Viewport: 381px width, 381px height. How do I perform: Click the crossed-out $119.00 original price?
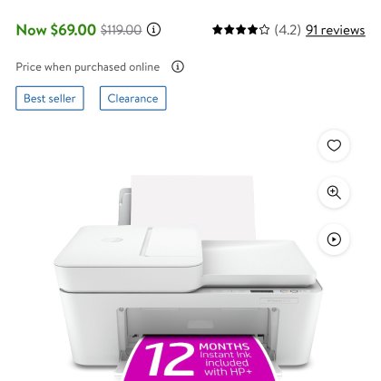121,30
